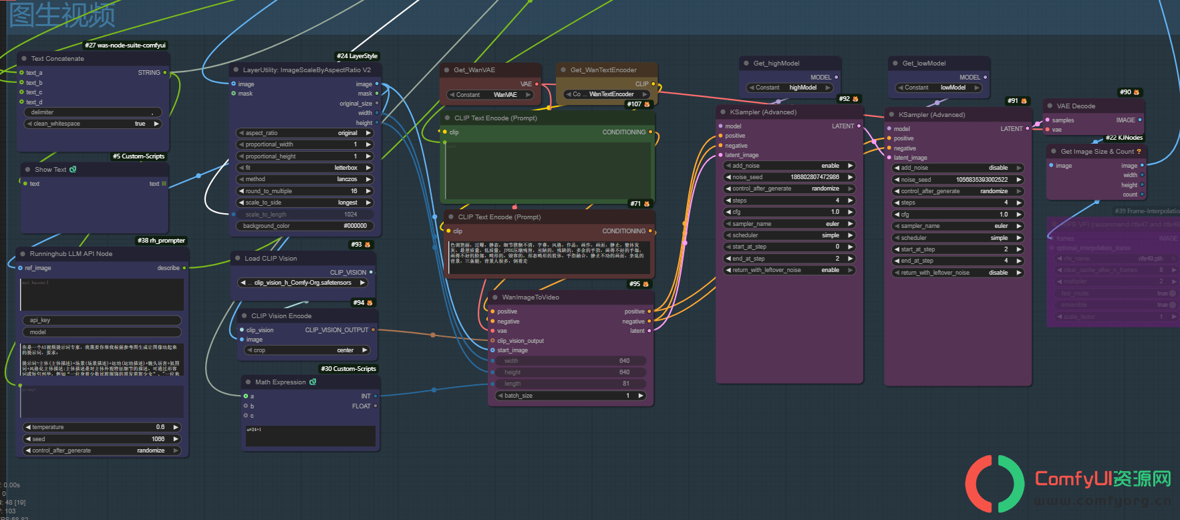Collapse the WanImageToVideo node using its dot
This screenshot has height=520, width=1180.
(x=495, y=297)
